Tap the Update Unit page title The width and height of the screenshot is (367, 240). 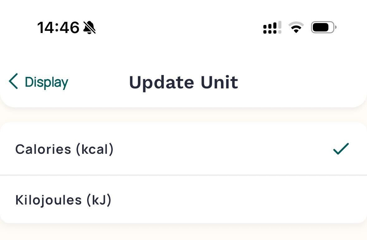tap(183, 82)
